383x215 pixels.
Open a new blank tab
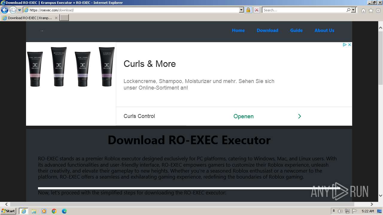click(64, 18)
